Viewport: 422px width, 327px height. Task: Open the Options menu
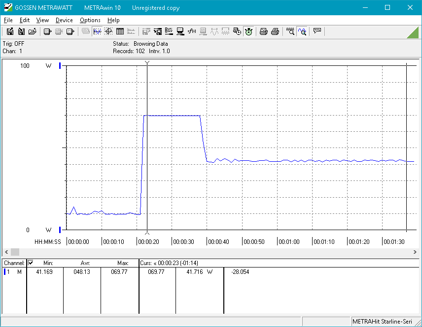(90, 20)
